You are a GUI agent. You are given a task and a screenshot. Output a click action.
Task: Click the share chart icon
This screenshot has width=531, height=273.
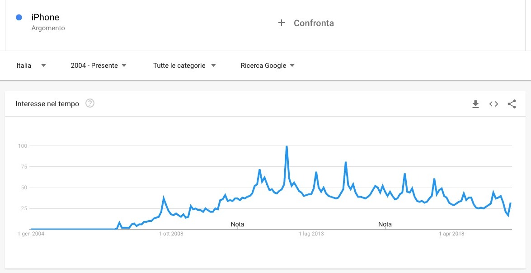coord(512,104)
